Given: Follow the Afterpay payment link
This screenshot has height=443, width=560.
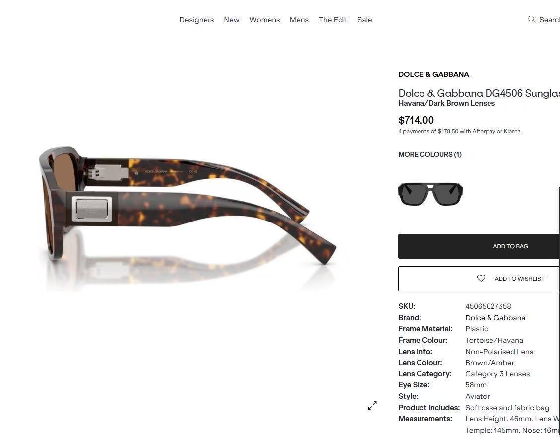Looking at the screenshot, I should (x=484, y=131).
